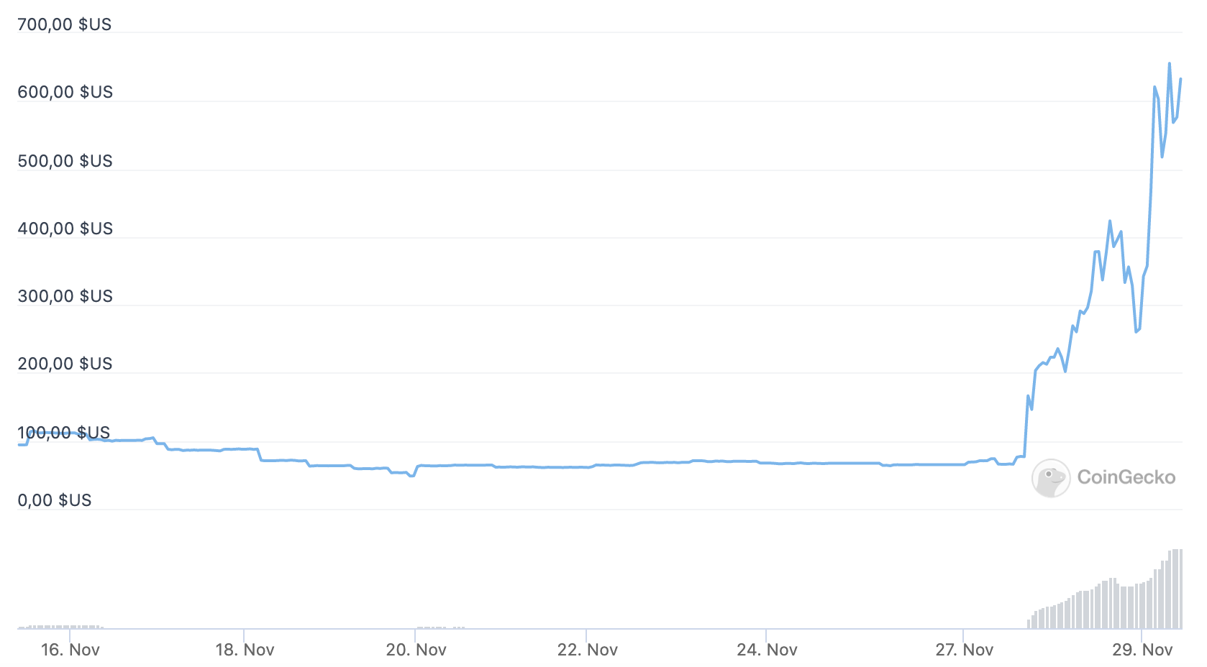Click the CoinGecko watermark text
The height and width of the screenshot is (667, 1207).
pos(1126,477)
